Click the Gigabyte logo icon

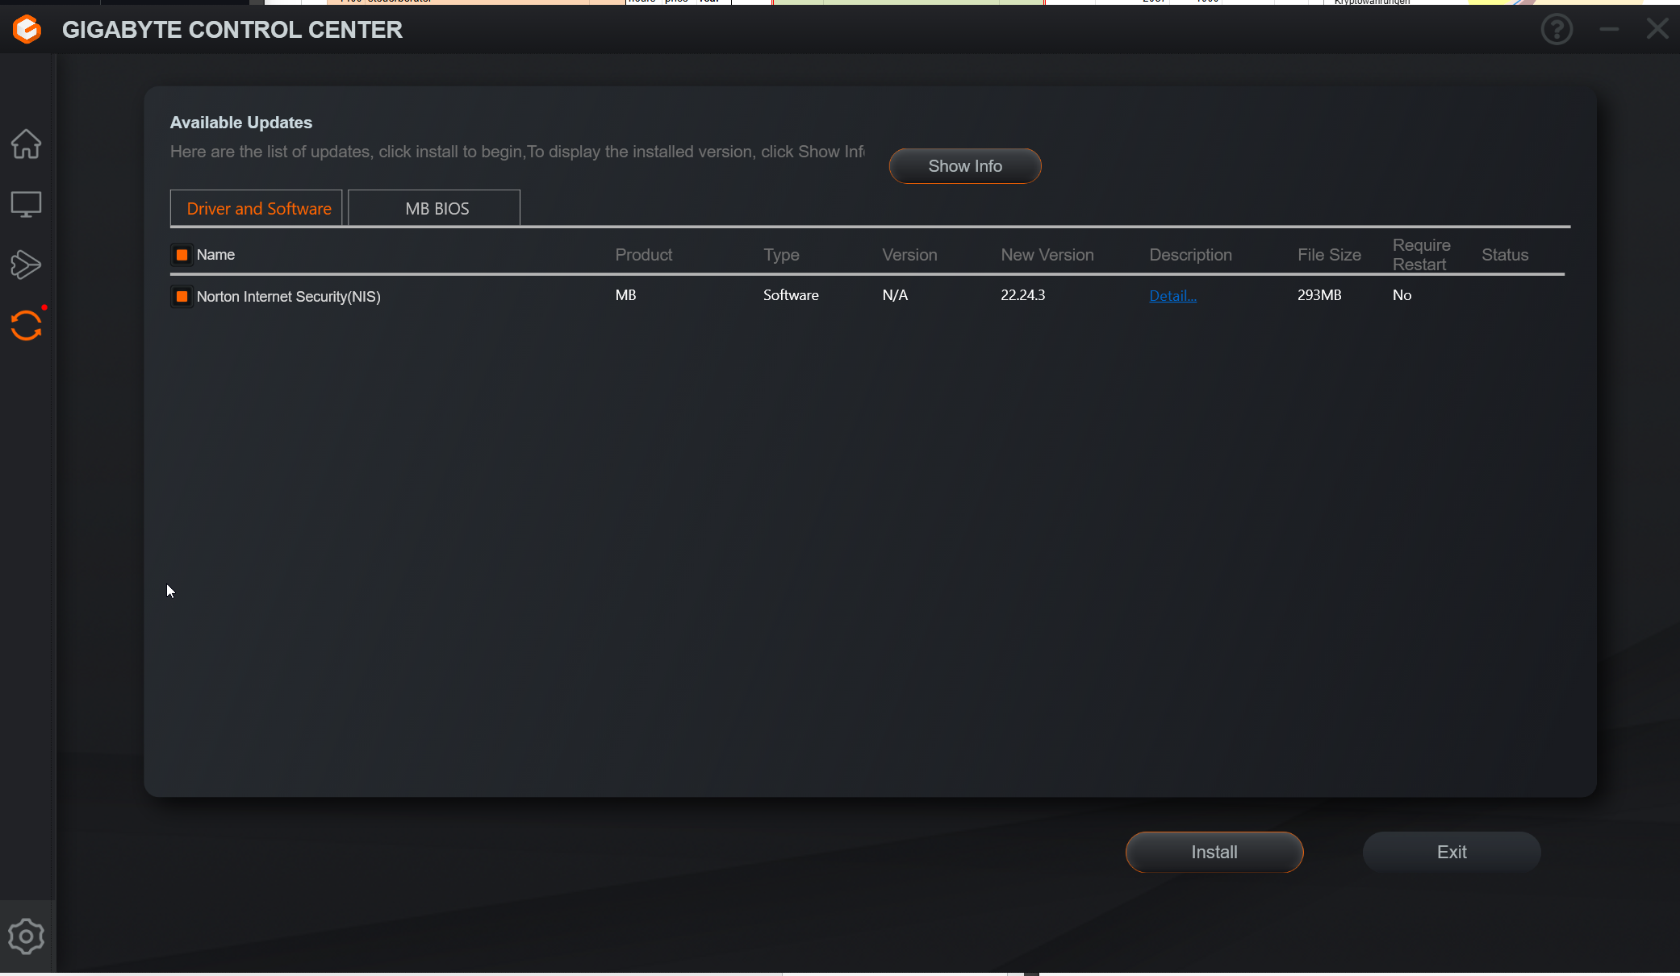[x=27, y=30]
